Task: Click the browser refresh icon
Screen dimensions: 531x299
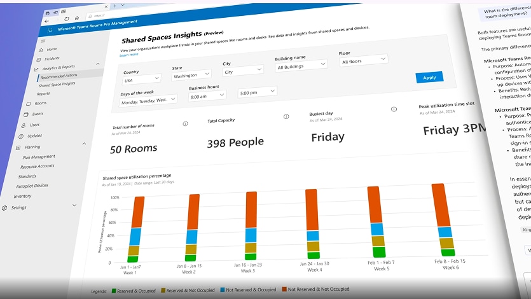Action: pyautogui.click(x=67, y=19)
